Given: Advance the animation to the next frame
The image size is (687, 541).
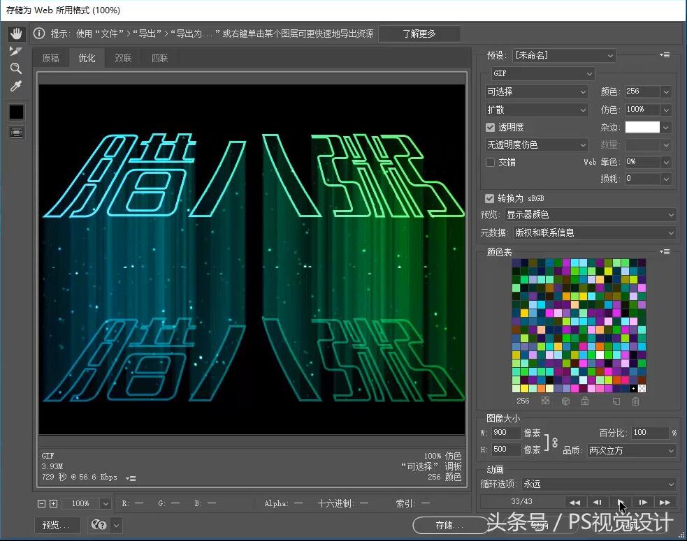Looking at the screenshot, I should click(643, 501).
